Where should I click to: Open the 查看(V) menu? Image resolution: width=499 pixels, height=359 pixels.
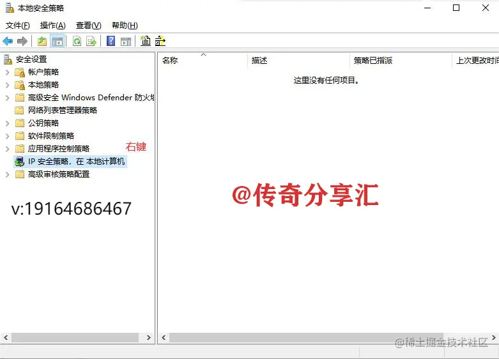(88, 26)
